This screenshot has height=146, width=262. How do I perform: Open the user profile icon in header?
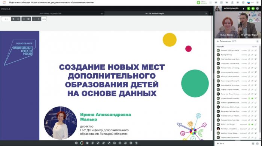[232, 3]
